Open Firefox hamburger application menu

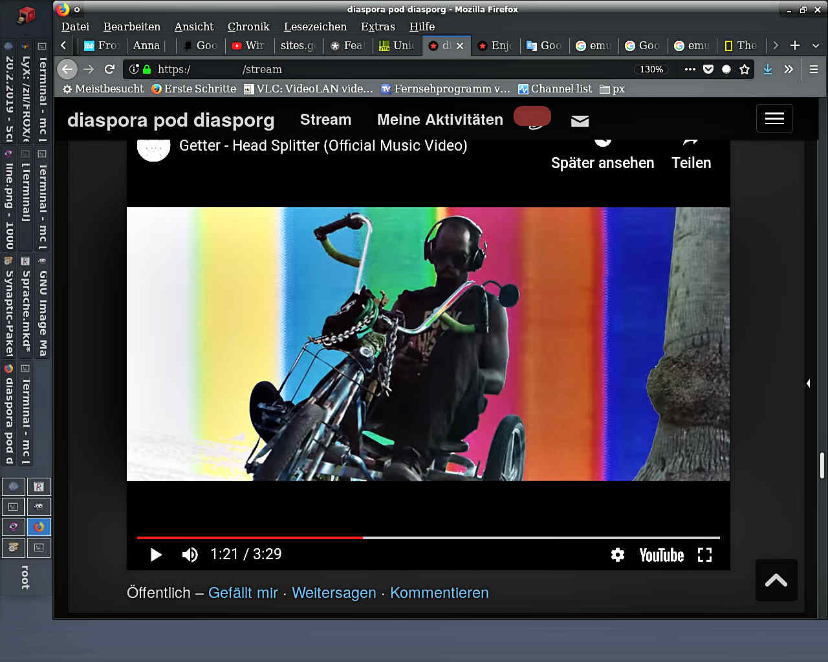[814, 69]
